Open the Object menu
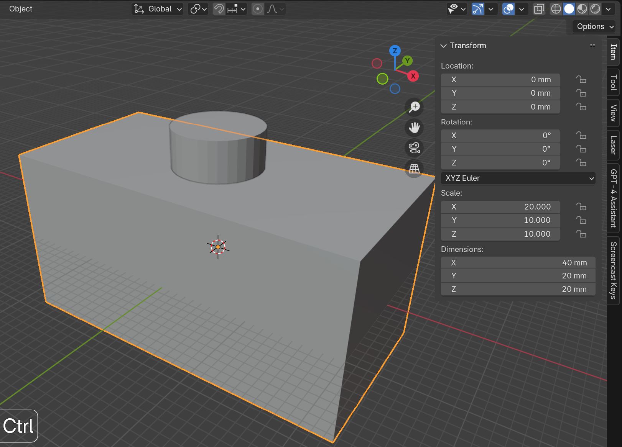Screen dimensions: 622x447 (21, 9)
